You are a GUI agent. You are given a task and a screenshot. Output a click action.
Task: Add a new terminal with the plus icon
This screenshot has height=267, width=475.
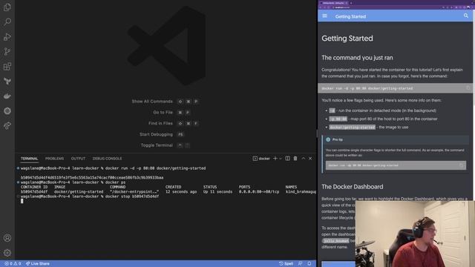(275, 158)
